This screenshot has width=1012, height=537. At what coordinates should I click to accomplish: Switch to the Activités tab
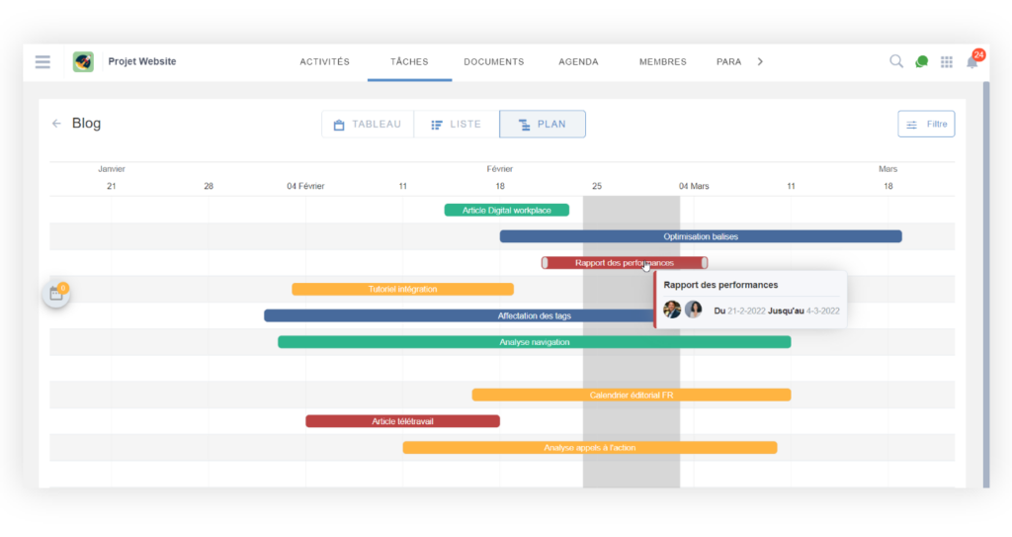coord(324,62)
